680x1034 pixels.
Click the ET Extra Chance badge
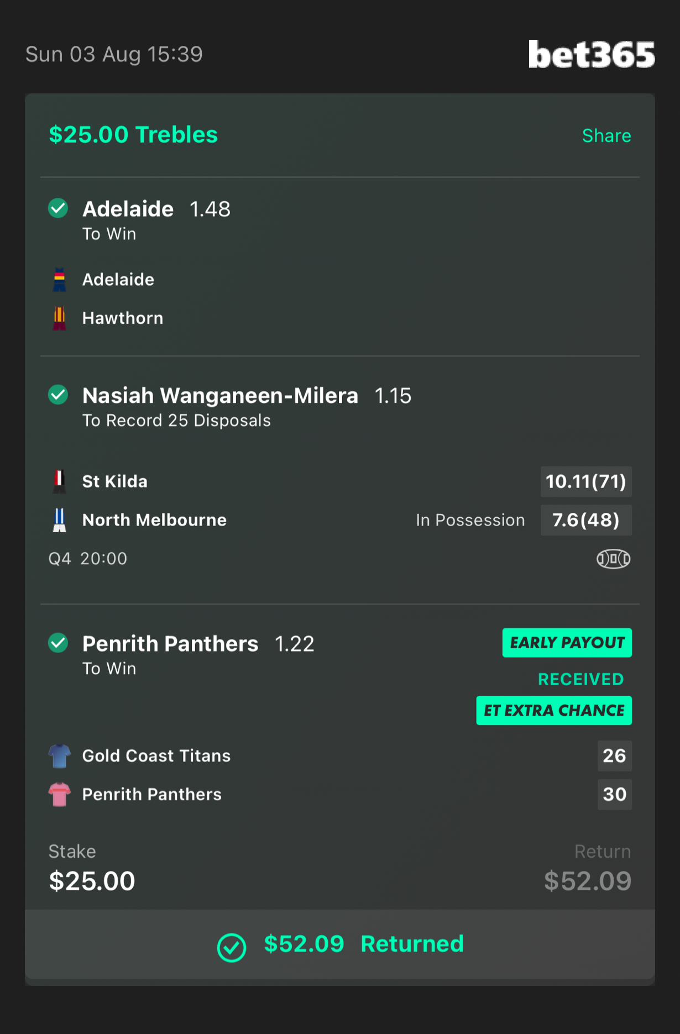(x=554, y=710)
